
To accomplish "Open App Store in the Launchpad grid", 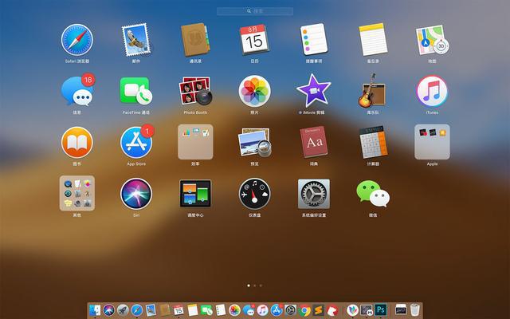I will click(137, 142).
